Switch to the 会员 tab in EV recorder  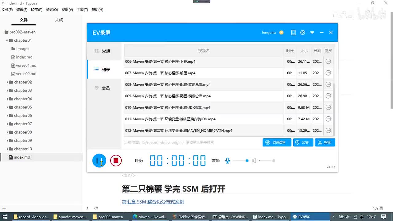(104, 88)
